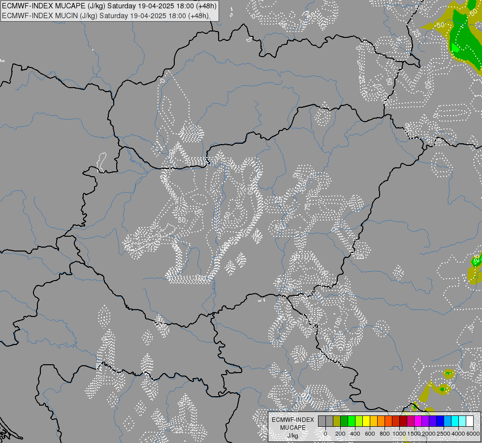
Task: Click the MUCAPE title line at top
Action: 109,6
